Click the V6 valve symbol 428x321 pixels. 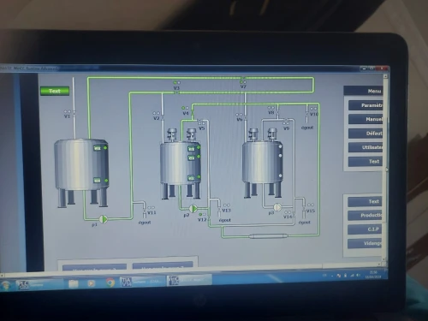[x=245, y=117]
